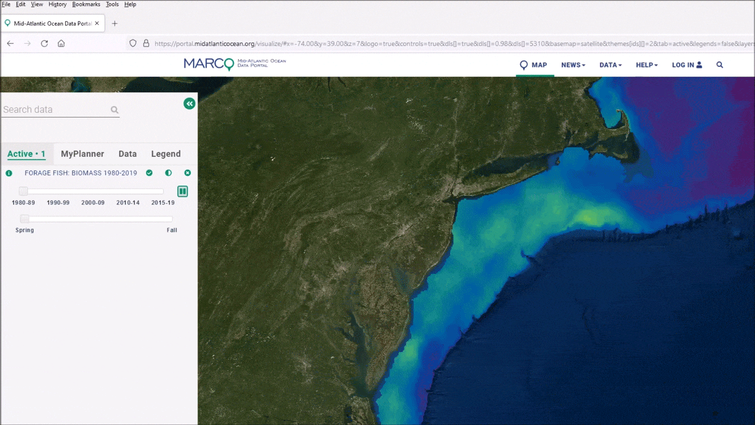Toggle Forage Fish layer visibility checkmark

[149, 173]
